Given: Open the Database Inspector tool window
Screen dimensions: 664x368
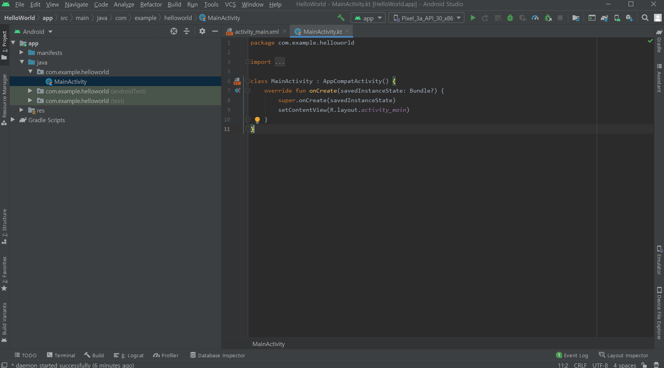Looking at the screenshot, I should (x=217, y=355).
